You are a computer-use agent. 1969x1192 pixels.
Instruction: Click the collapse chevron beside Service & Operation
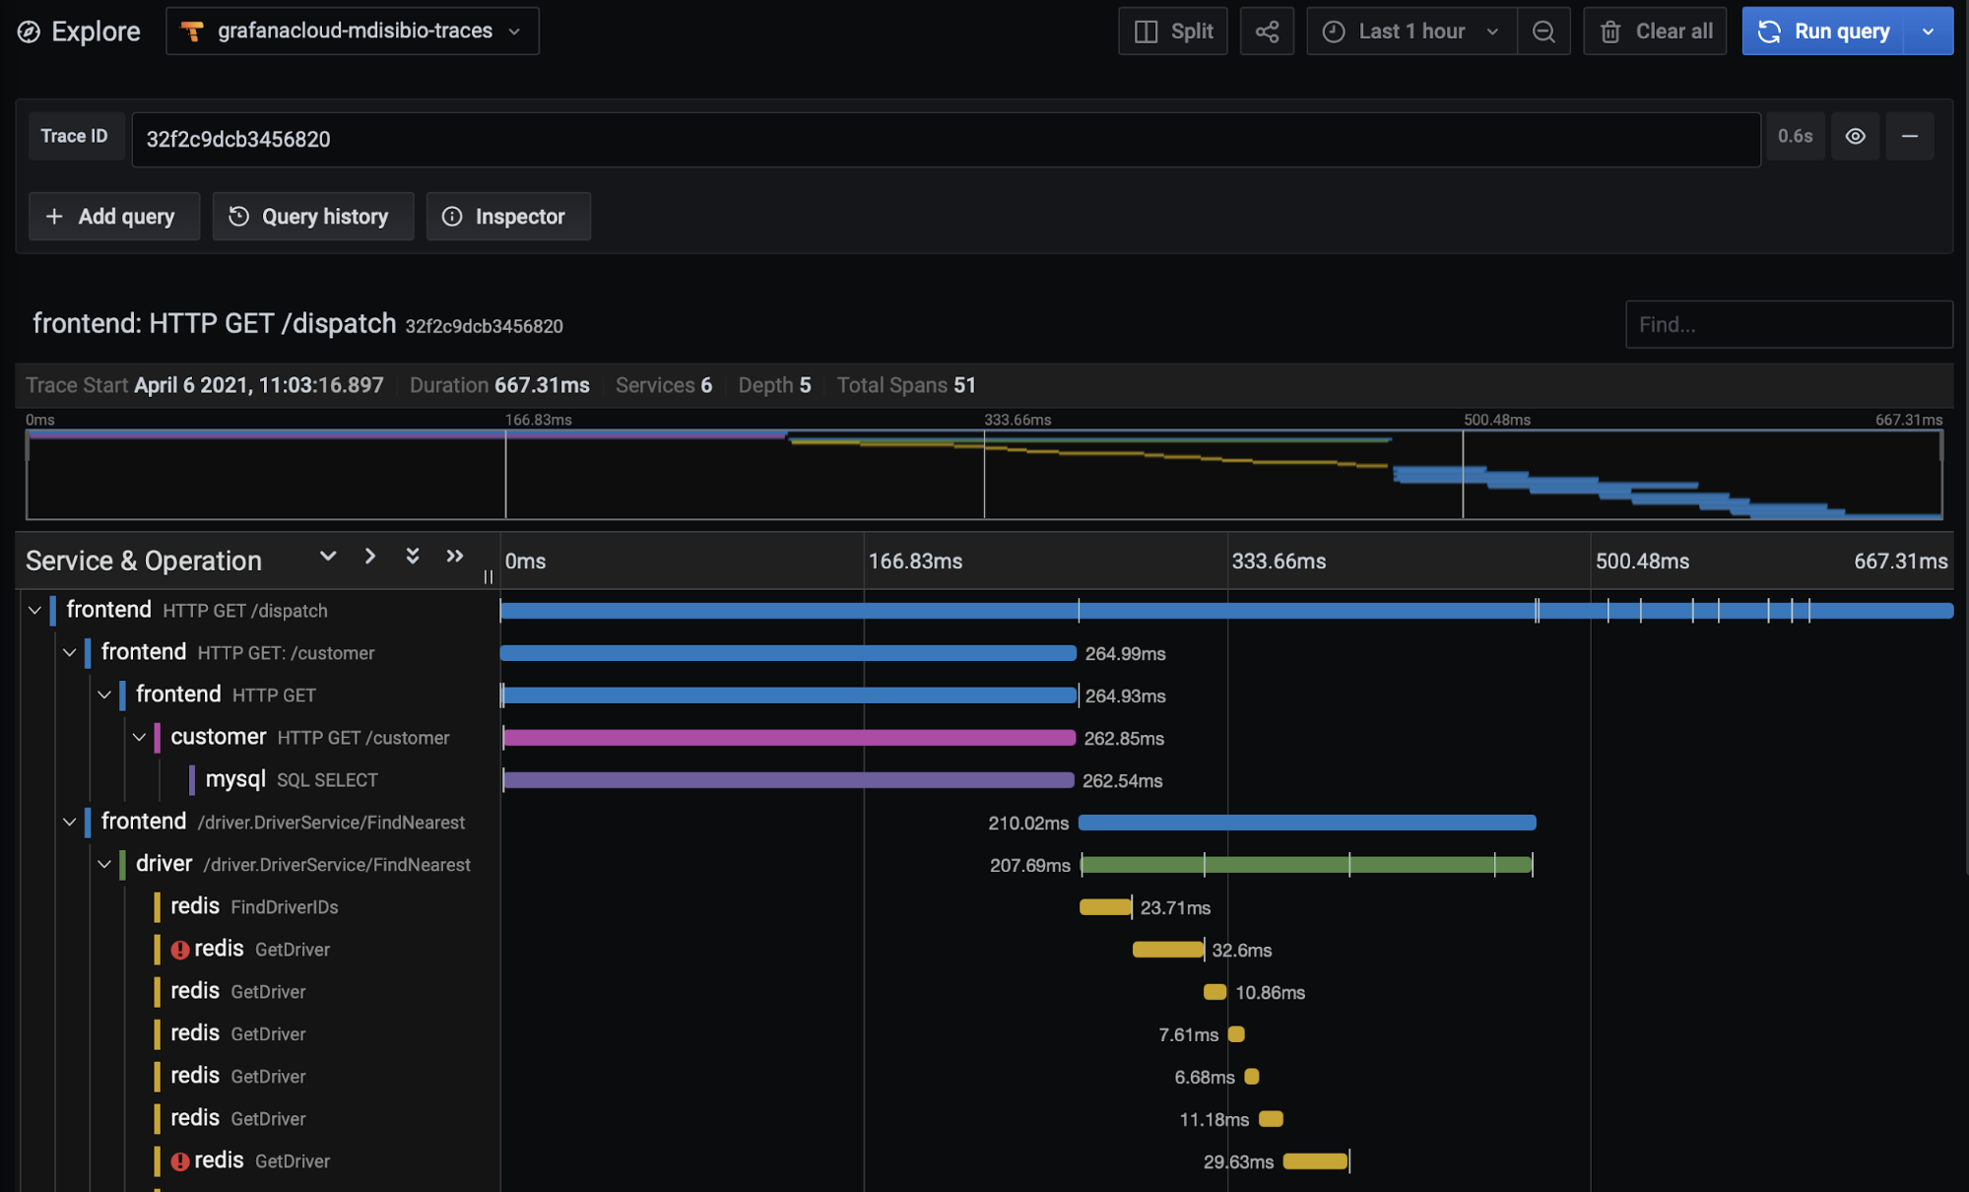coord(327,556)
